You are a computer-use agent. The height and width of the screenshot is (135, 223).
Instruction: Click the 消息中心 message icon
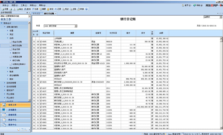pos(4,120)
